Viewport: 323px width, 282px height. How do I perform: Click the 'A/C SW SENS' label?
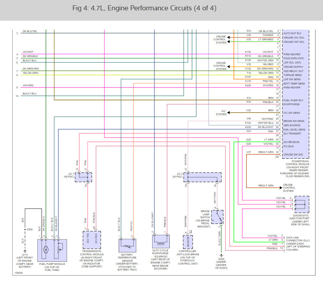292,113
